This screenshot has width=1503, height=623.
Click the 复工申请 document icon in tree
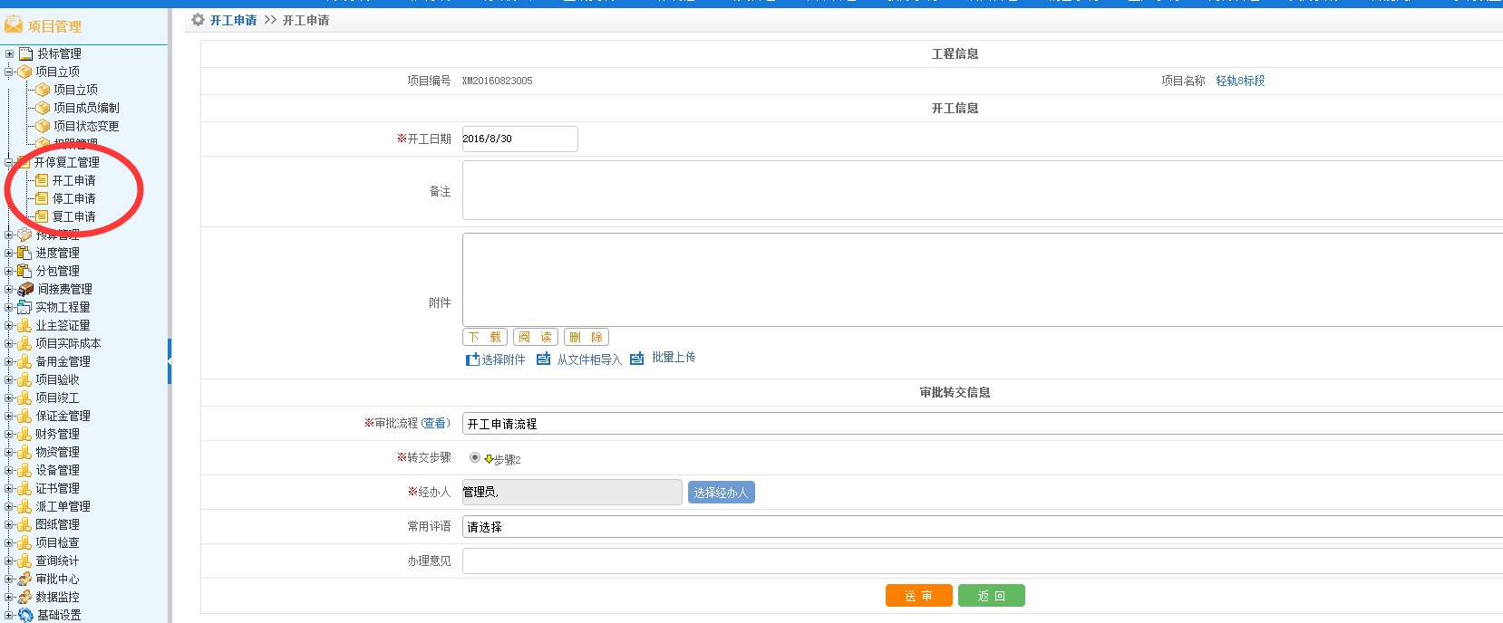click(42, 216)
